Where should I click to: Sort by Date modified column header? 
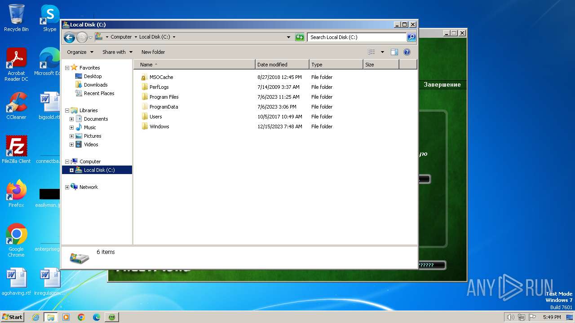(x=282, y=65)
